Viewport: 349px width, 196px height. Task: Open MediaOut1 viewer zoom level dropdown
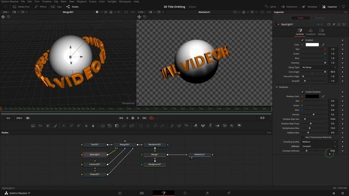[141, 12]
